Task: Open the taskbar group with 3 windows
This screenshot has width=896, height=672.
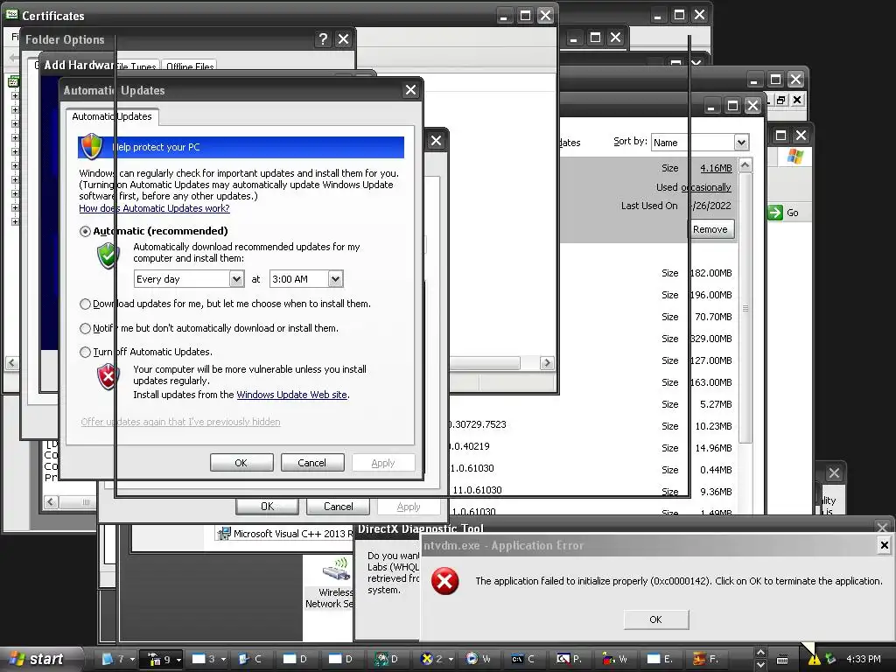Action: 208,659
